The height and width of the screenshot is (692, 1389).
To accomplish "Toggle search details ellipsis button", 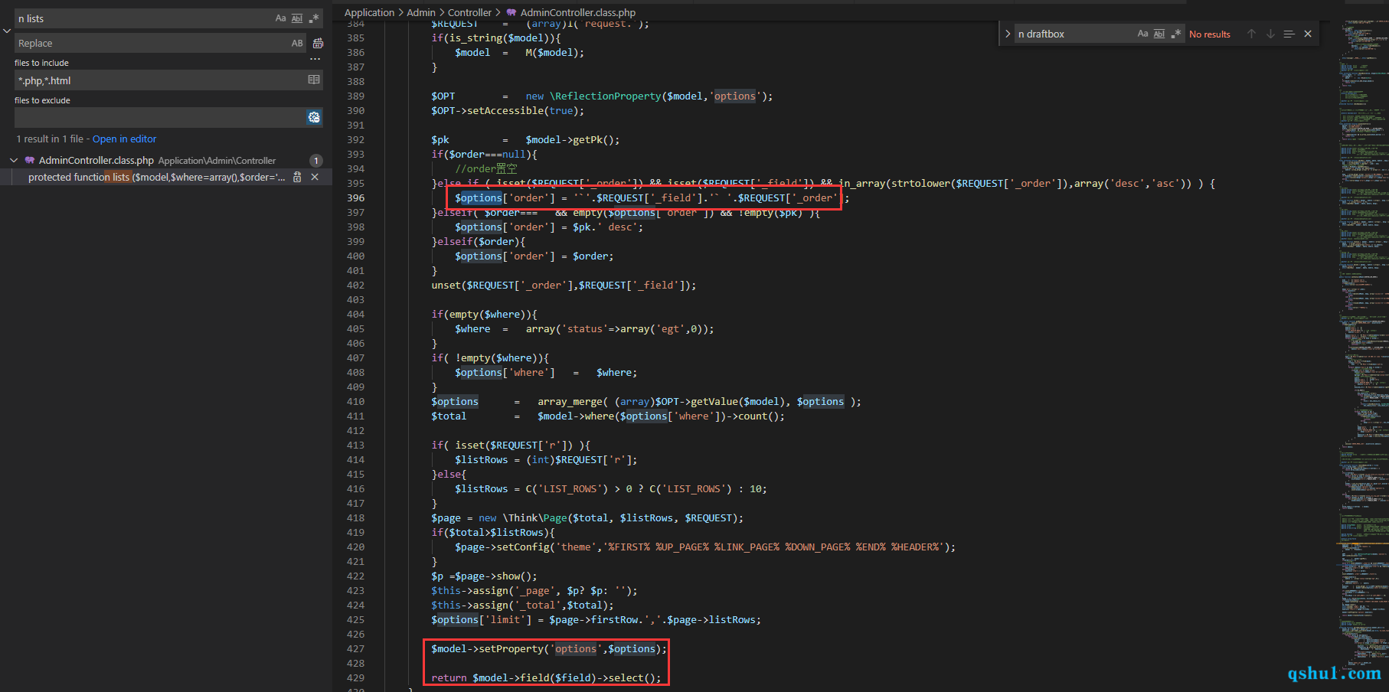I will click(315, 59).
